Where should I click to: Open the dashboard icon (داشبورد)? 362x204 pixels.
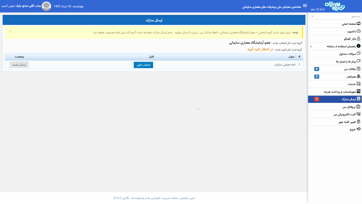(x=358, y=31)
